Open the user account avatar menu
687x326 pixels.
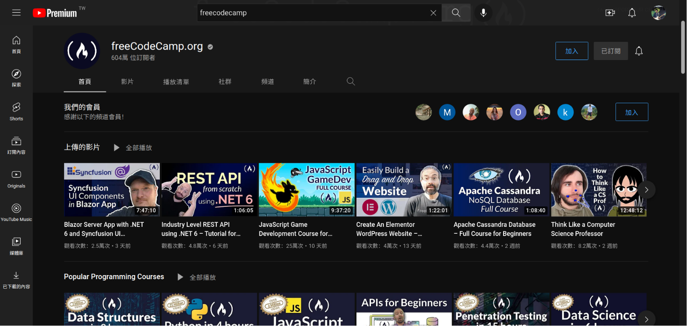tap(658, 13)
